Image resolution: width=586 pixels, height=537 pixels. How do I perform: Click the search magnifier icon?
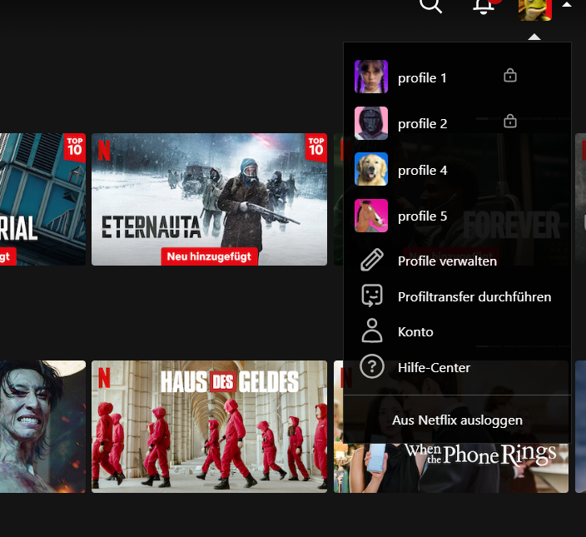tap(430, 5)
